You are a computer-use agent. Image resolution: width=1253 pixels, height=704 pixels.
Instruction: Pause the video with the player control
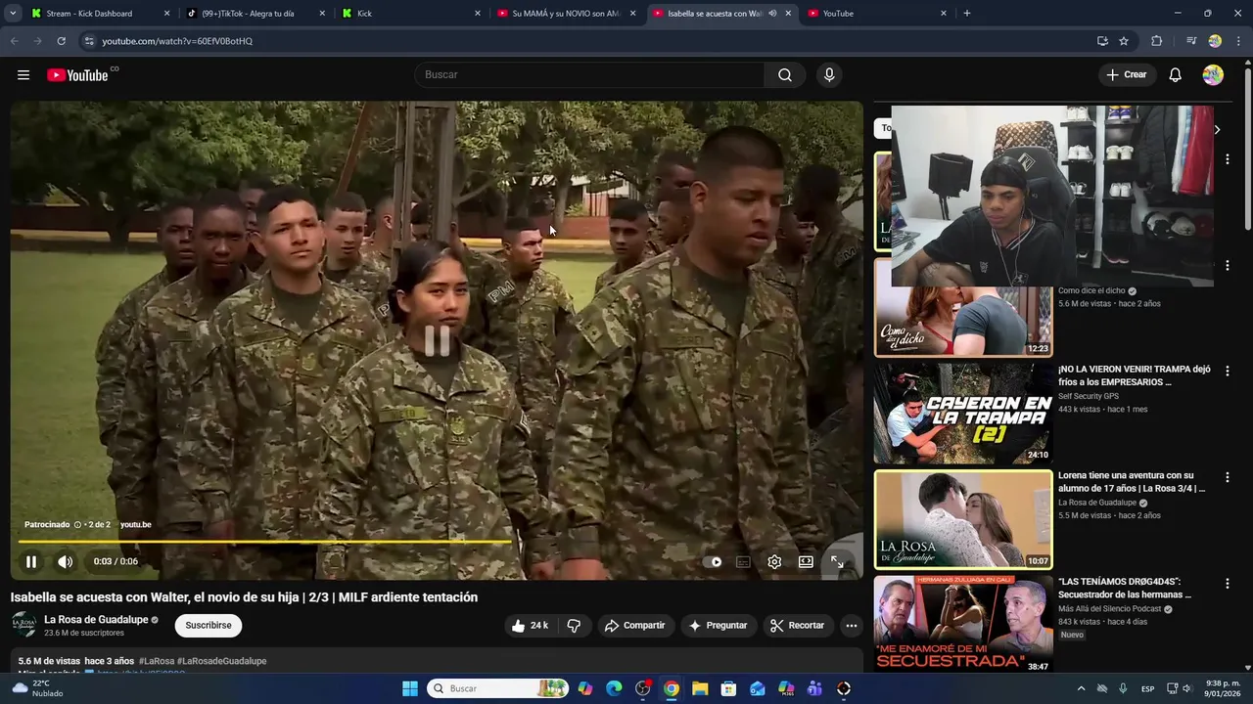(31, 561)
